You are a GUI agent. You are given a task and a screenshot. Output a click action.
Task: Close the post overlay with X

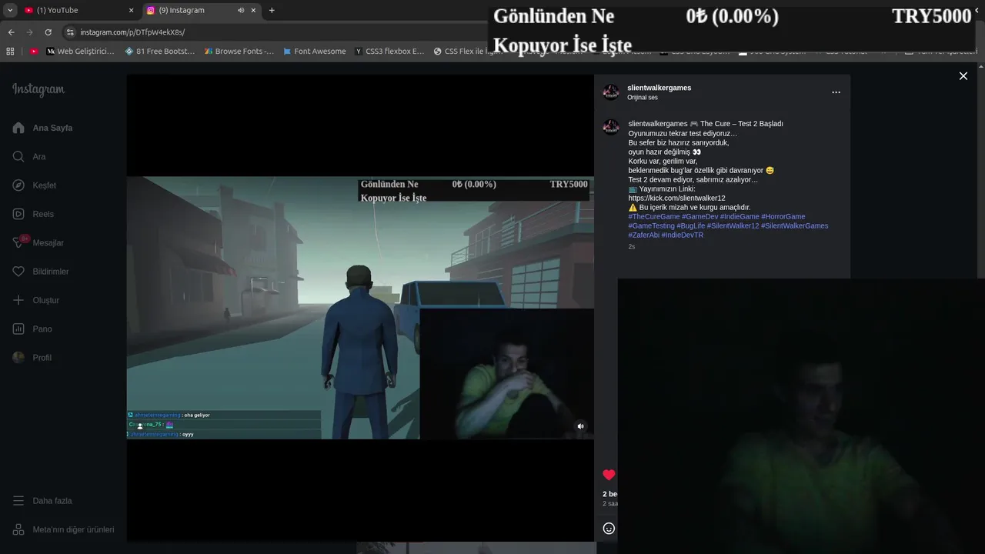click(963, 75)
